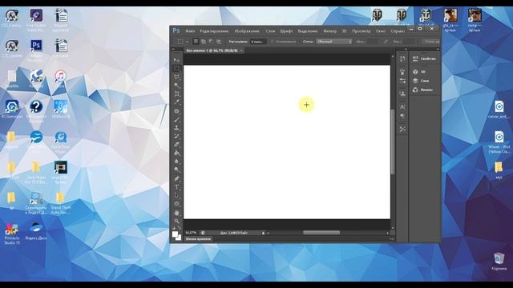Select the Paint Bucket tool
The image size is (513, 288).
pos(176,153)
